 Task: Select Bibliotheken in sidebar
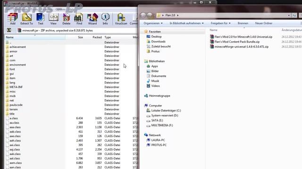tap(157, 61)
